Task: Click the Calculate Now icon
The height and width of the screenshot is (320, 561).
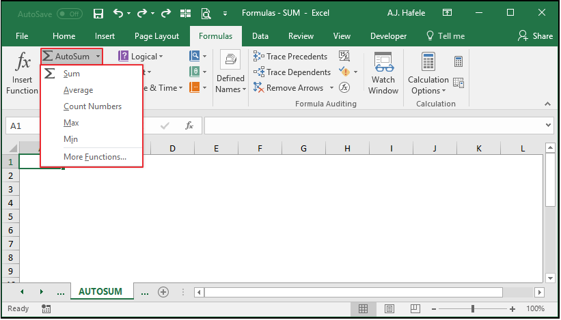Action: 459,61
